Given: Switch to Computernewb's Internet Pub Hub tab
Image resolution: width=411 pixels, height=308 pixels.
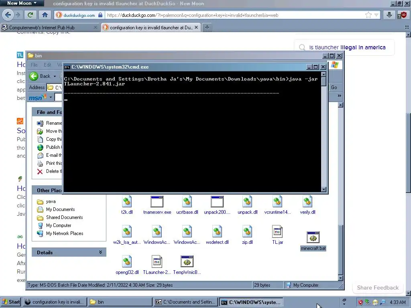Looking at the screenshot, I should coord(50,27).
